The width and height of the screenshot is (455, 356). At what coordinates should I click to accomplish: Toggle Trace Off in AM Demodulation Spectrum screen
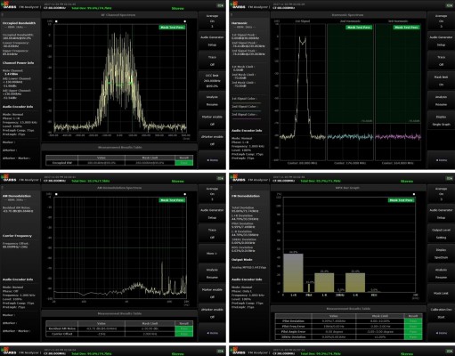tap(212, 233)
